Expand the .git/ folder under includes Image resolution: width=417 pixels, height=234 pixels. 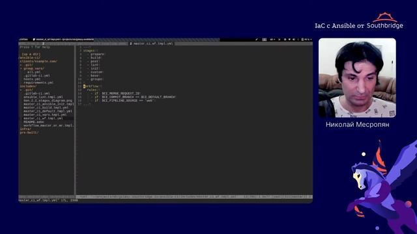[x=27, y=90]
